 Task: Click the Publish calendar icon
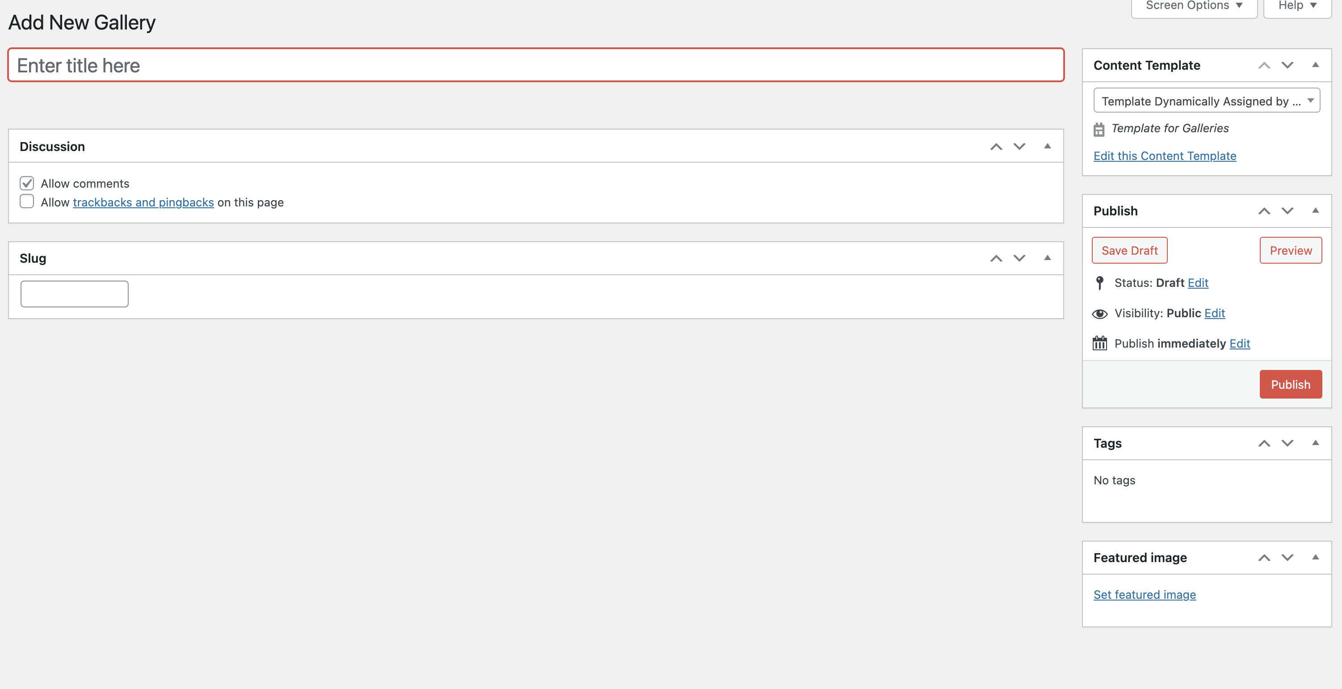[1100, 344]
